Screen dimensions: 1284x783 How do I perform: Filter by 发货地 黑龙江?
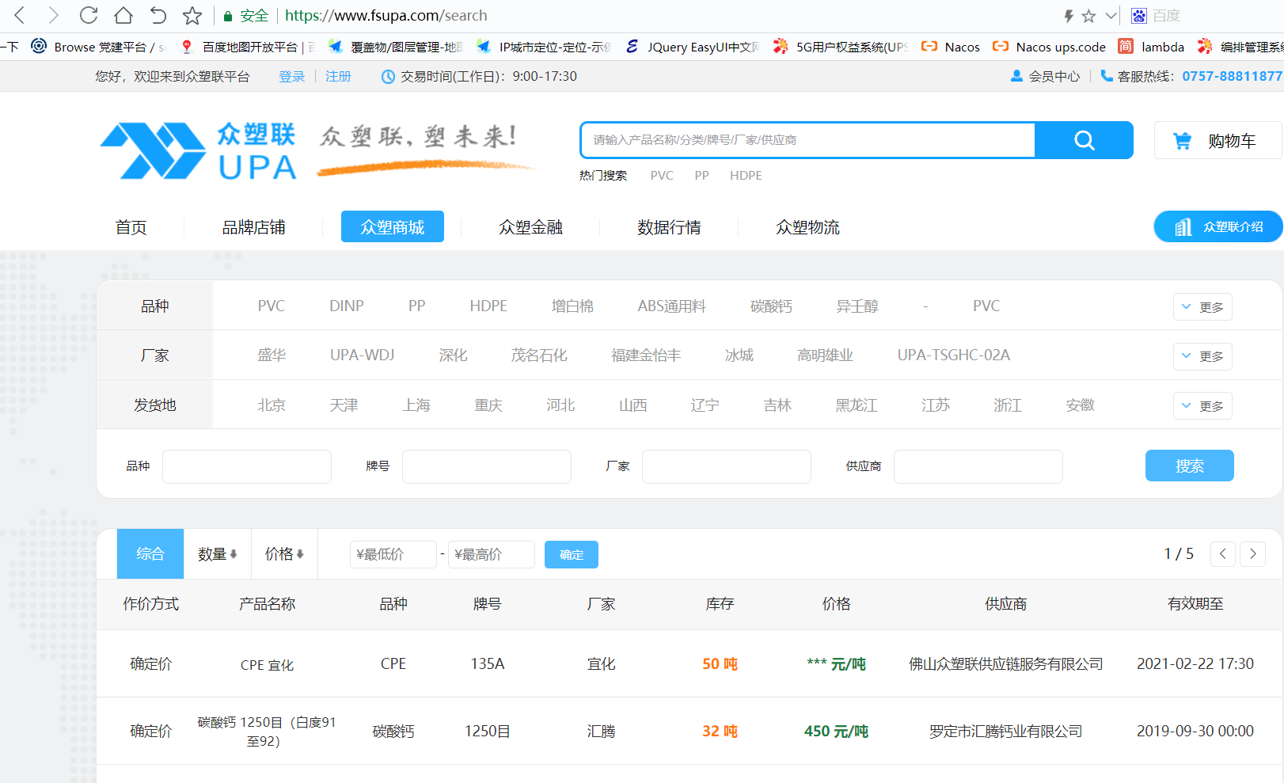(857, 405)
